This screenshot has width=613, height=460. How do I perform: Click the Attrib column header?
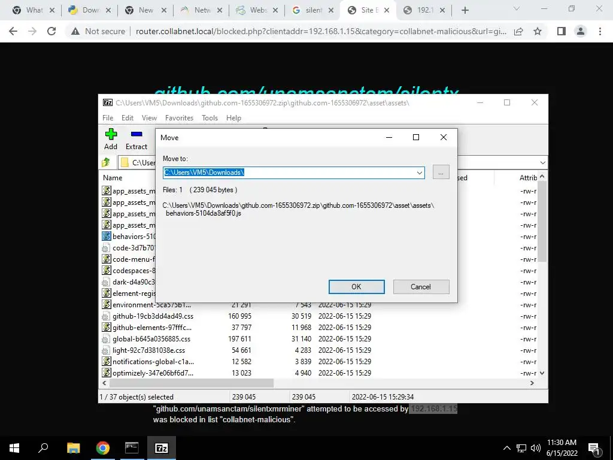528,177
